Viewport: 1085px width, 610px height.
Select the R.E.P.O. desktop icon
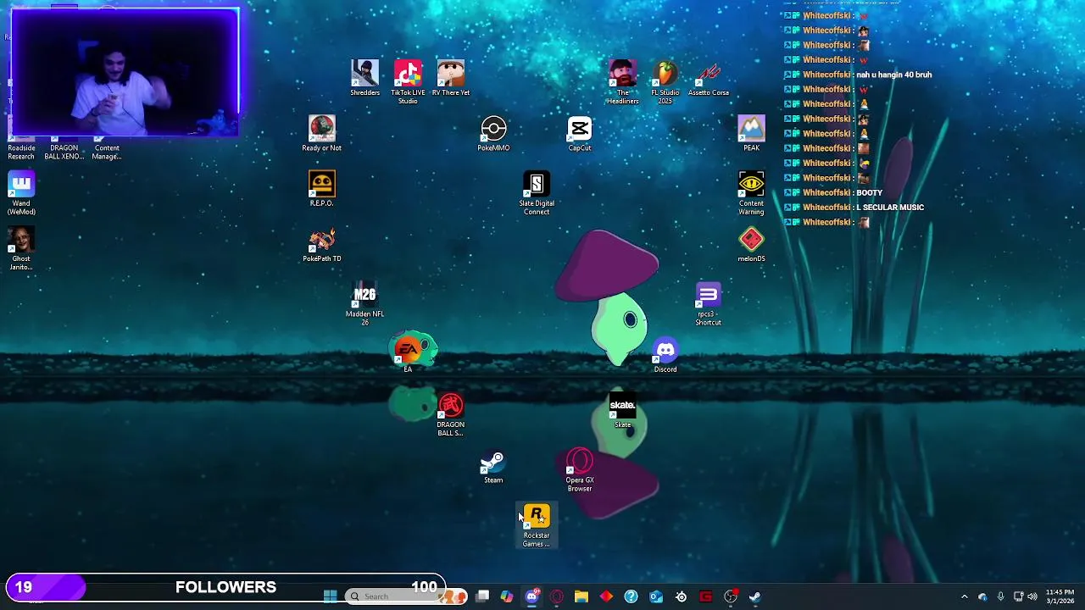click(322, 189)
